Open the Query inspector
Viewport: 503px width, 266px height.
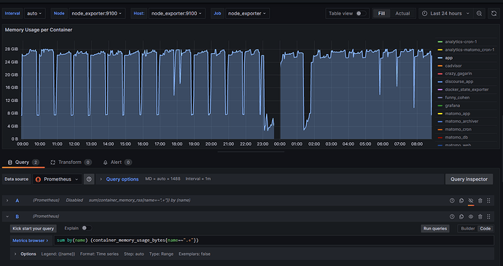click(469, 179)
